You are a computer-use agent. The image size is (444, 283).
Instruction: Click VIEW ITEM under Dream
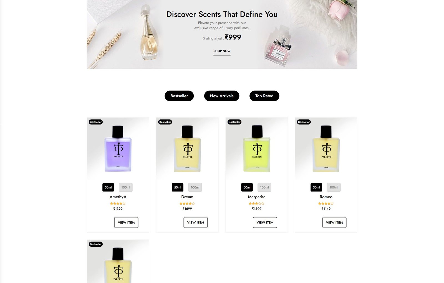(x=196, y=222)
